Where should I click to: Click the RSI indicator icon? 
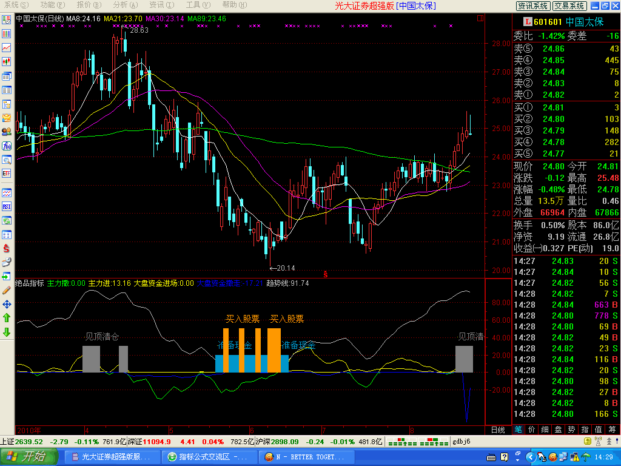(7, 206)
